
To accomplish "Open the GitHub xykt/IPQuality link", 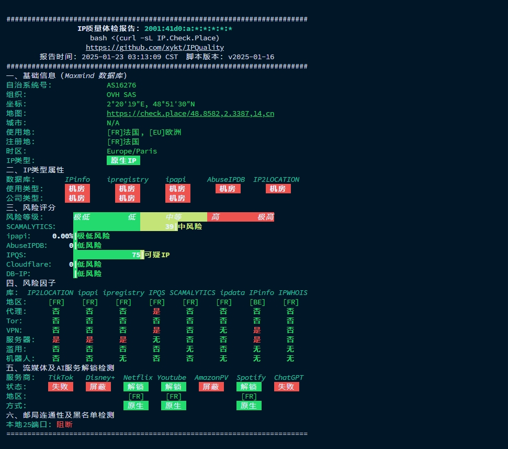I will tap(154, 47).
